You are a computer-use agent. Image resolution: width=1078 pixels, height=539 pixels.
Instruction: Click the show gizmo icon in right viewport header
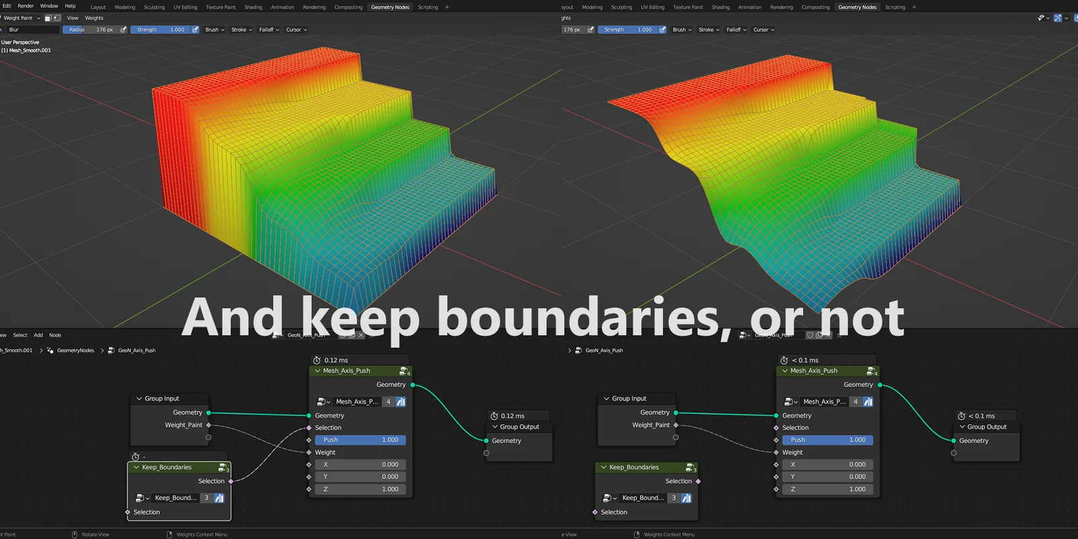tap(1058, 18)
